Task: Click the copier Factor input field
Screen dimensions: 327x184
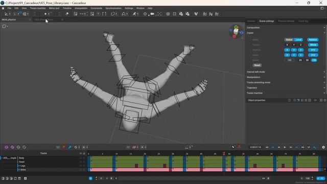Action: (289, 60)
